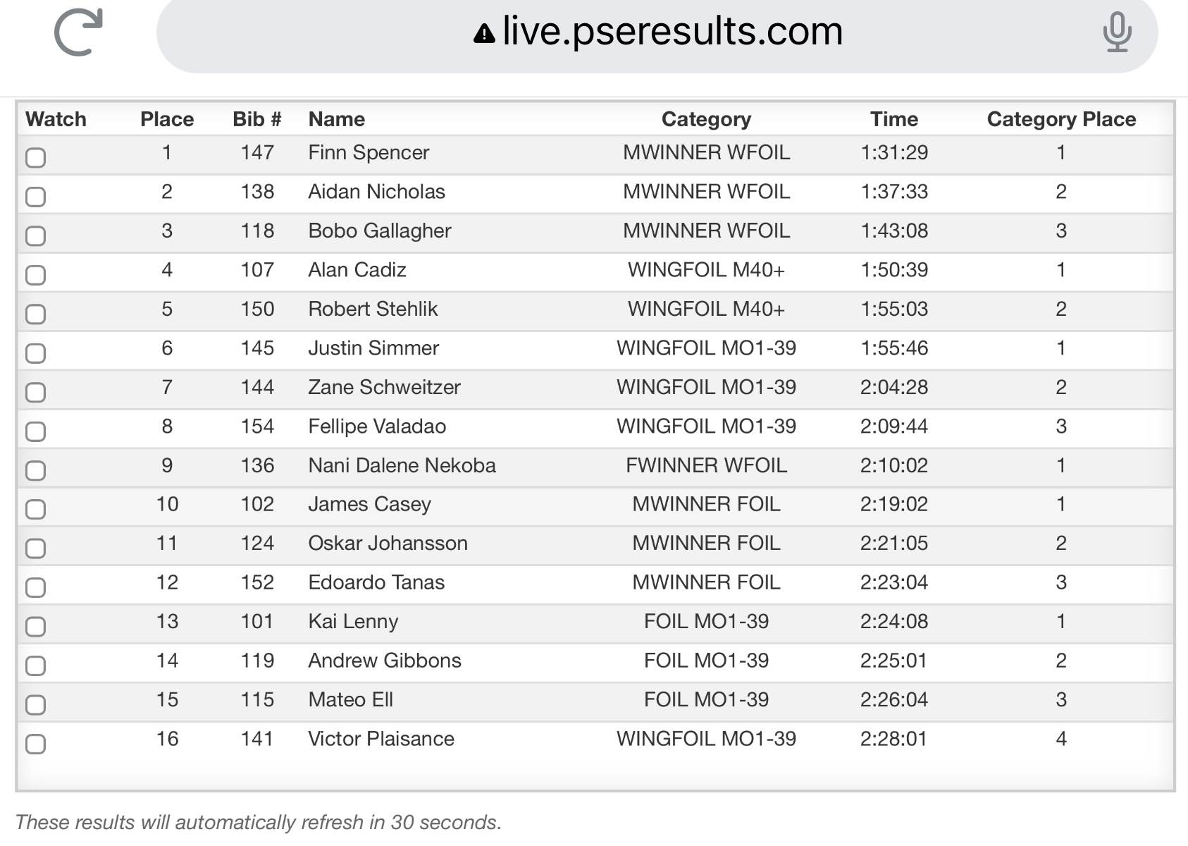Tap the browser reload icon
Viewport: 1188px width, 846px height.
pos(78,32)
